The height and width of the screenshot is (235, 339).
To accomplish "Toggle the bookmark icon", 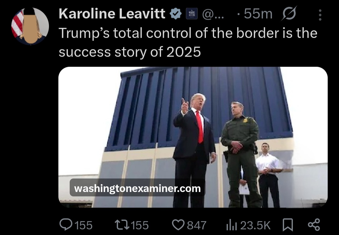I will [288, 225].
